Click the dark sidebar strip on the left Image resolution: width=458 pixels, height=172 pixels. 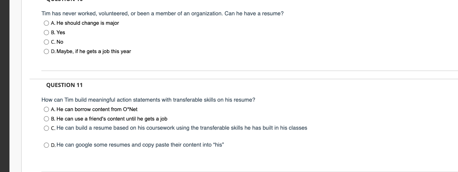[5, 86]
